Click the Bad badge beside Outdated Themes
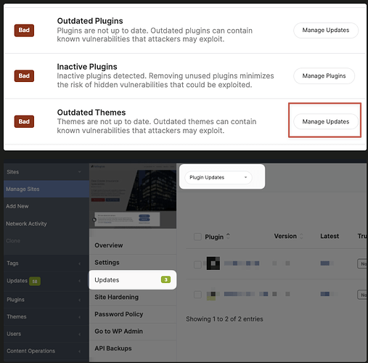The image size is (368, 363). [x=24, y=121]
